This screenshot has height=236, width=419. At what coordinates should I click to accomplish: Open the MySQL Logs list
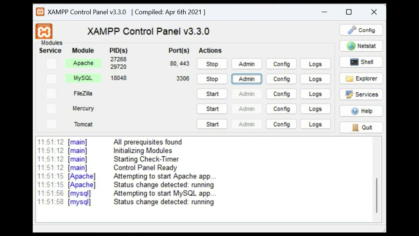tap(315, 79)
